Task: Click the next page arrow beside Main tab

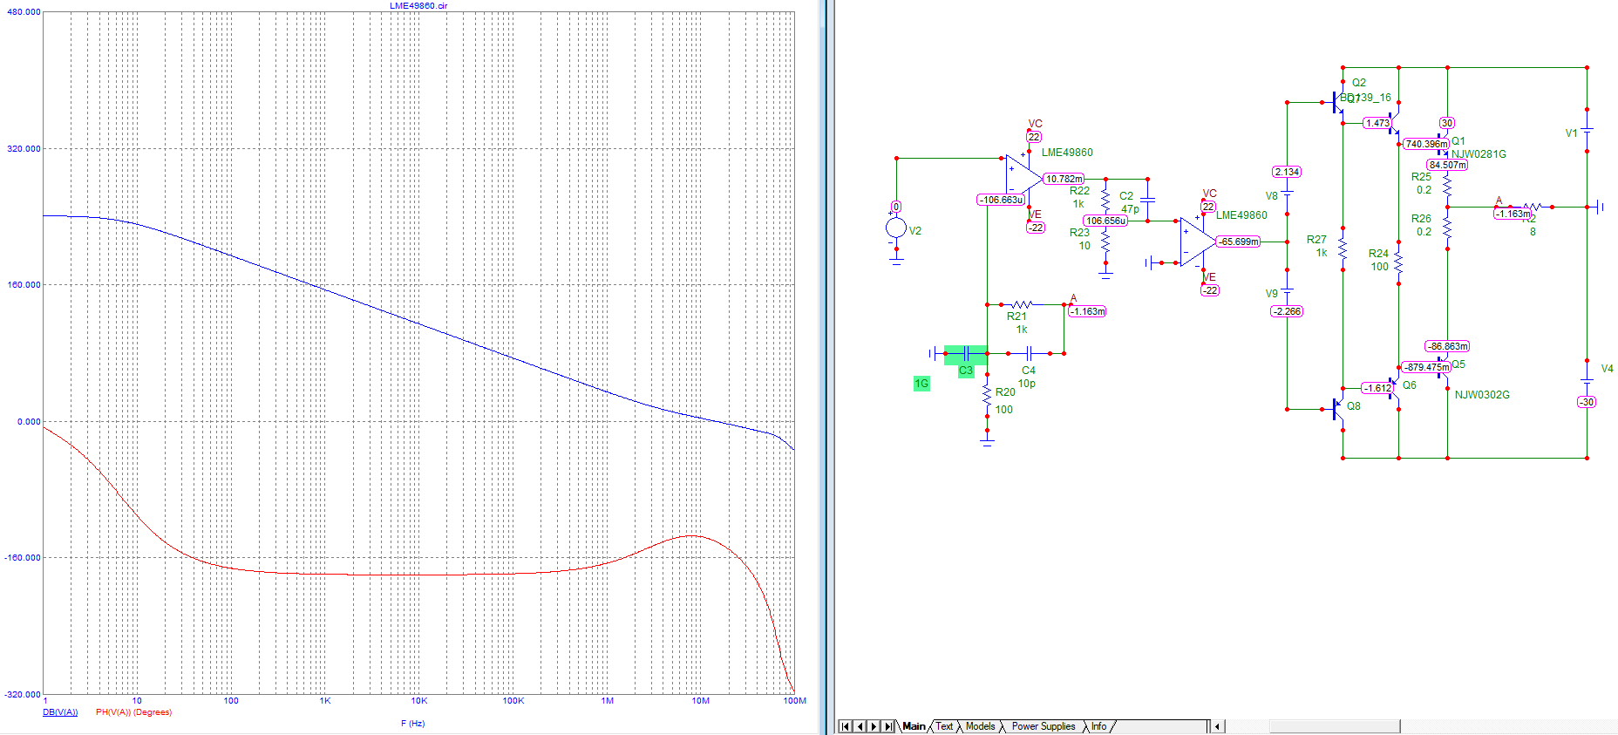Action: pyautogui.click(x=874, y=726)
